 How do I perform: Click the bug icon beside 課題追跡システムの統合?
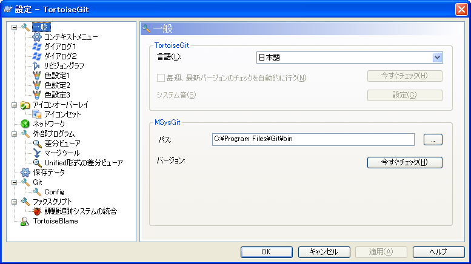pyautogui.click(x=37, y=211)
